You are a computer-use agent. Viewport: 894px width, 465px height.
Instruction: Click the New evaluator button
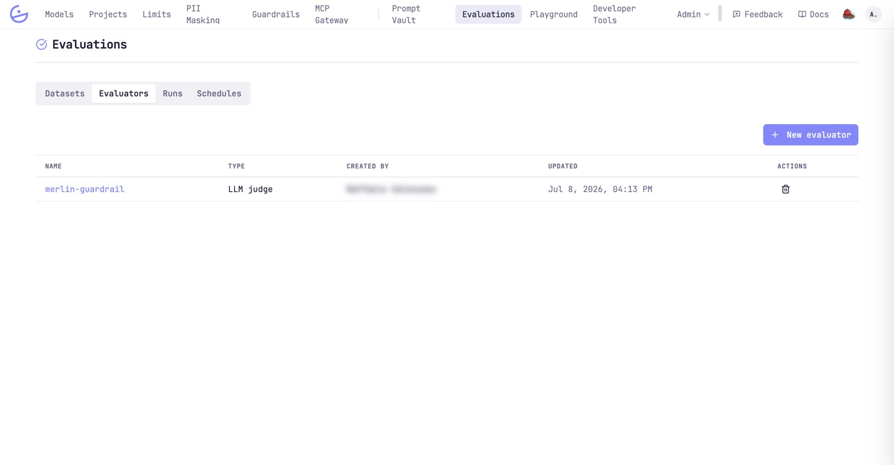pyautogui.click(x=811, y=135)
